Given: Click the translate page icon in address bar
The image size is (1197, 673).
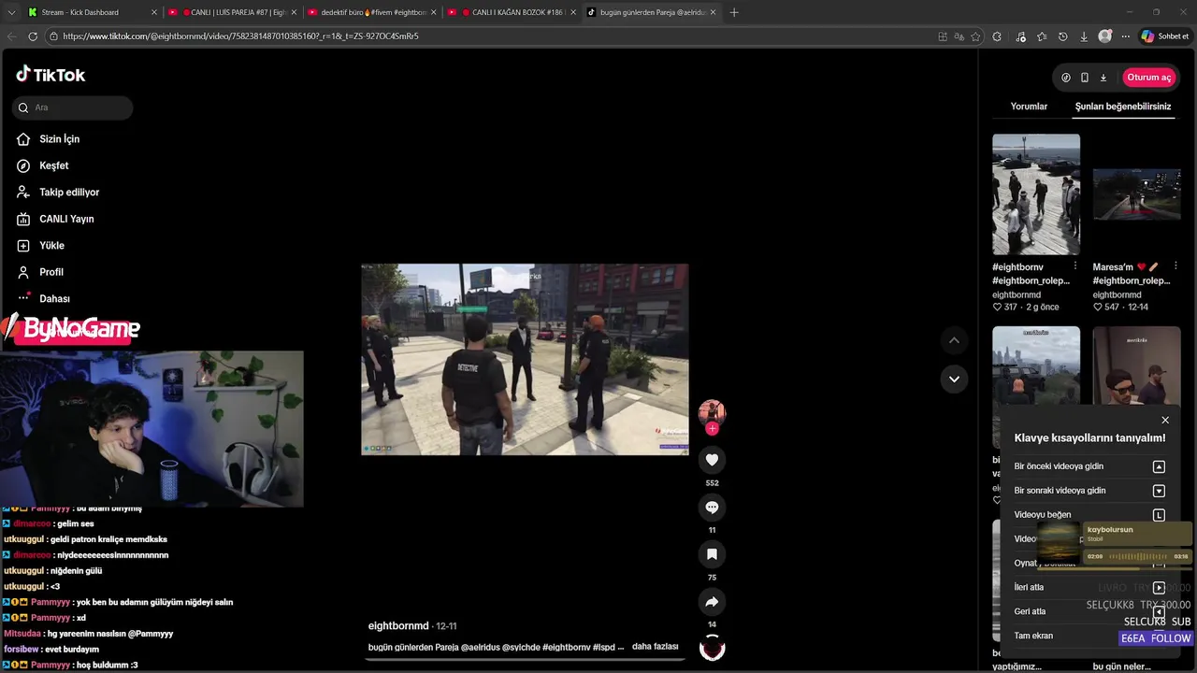Looking at the screenshot, I should 959,36.
